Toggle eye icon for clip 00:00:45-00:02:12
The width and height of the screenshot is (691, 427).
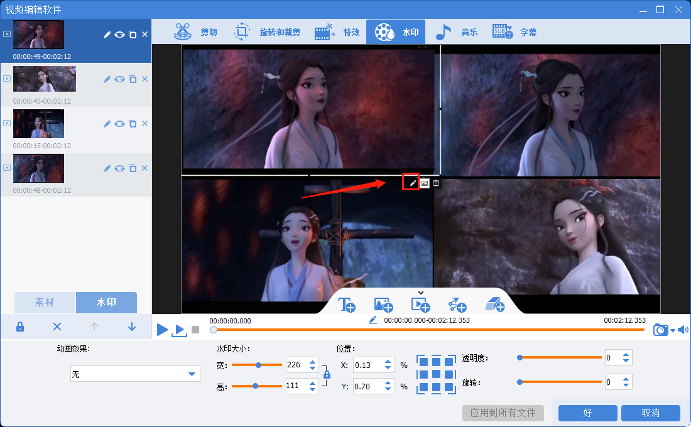119,79
